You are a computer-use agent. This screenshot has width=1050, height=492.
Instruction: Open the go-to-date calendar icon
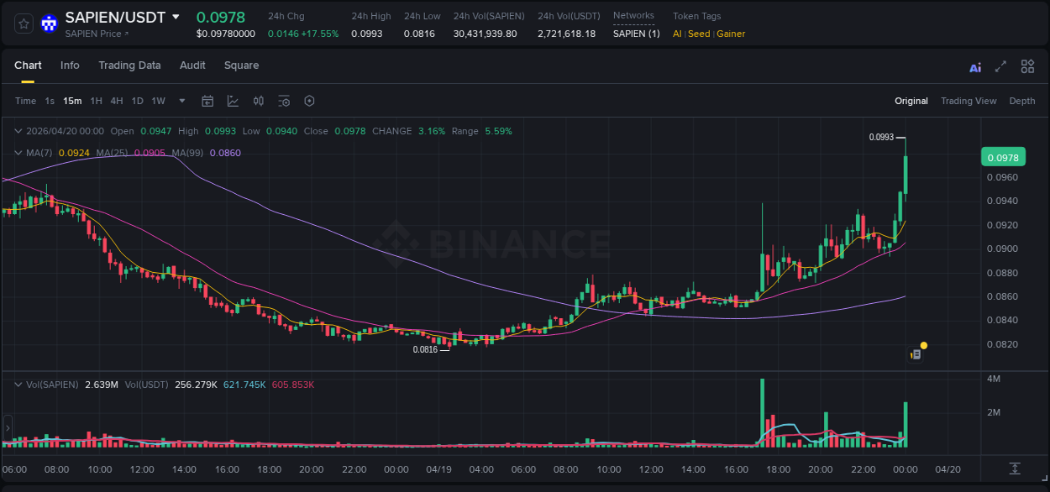[x=207, y=101]
